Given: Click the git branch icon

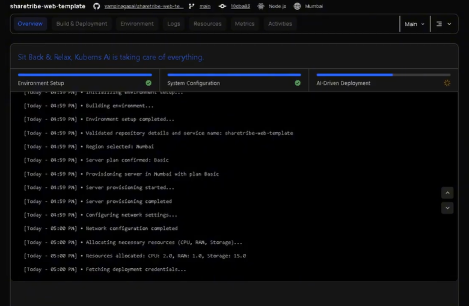Looking at the screenshot, I should click(191, 6).
